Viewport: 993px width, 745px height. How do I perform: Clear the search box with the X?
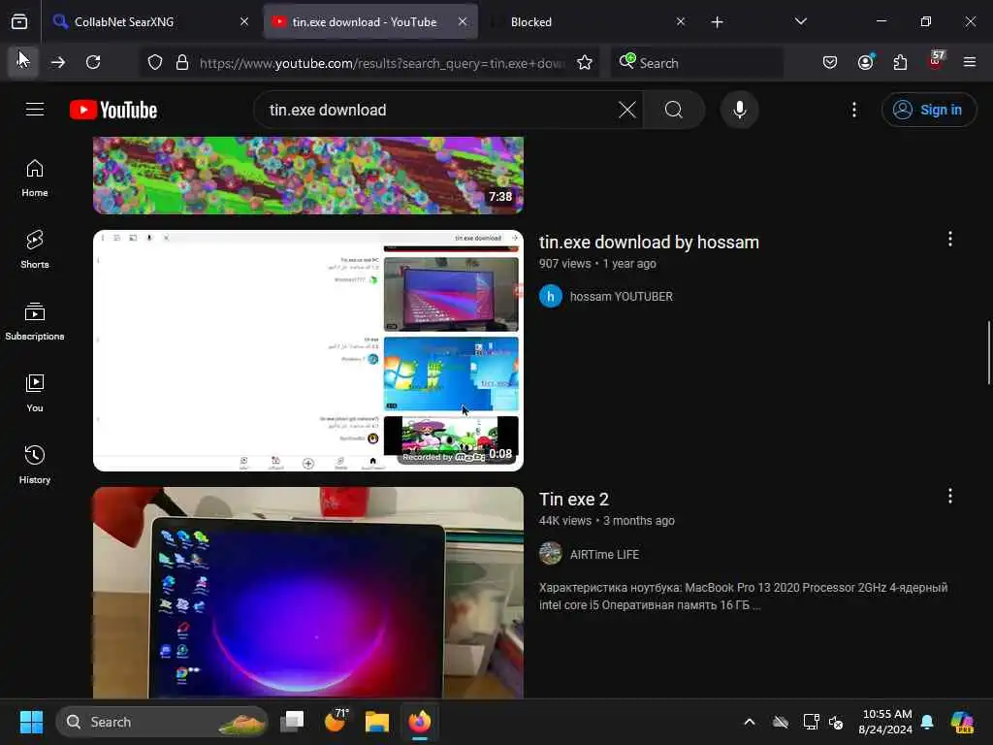(627, 110)
